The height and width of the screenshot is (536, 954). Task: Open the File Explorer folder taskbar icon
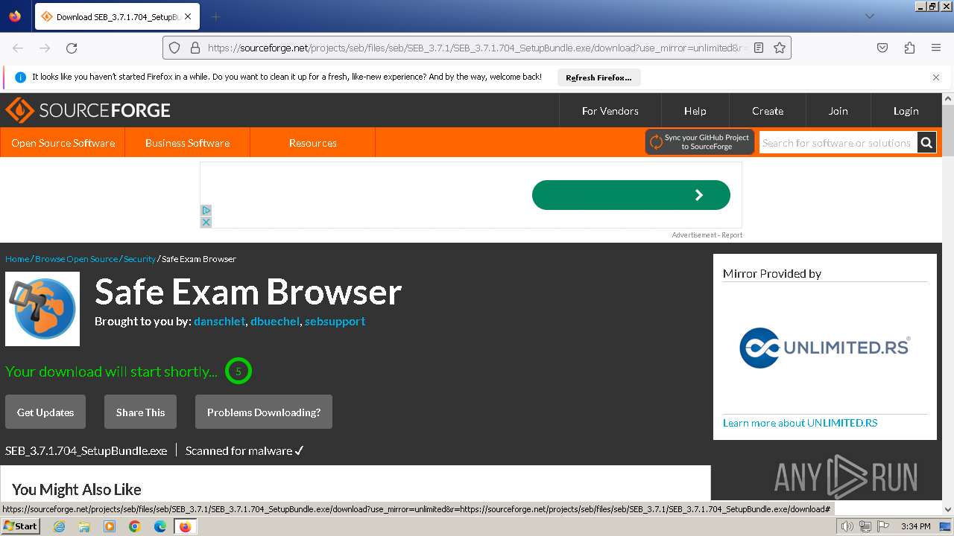click(84, 526)
